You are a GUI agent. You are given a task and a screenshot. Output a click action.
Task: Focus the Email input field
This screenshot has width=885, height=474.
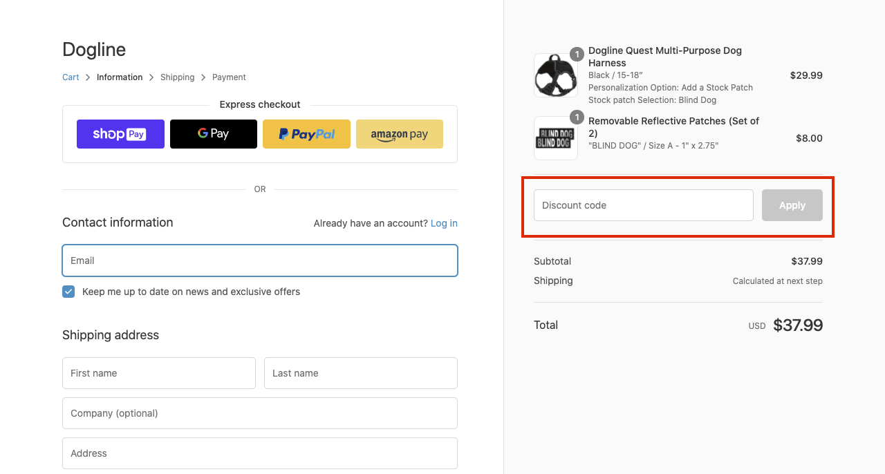(x=260, y=260)
